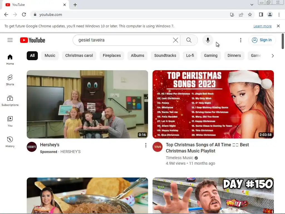The height and width of the screenshot is (214, 285).
Task: Select the Albums chip
Action: click(137, 56)
